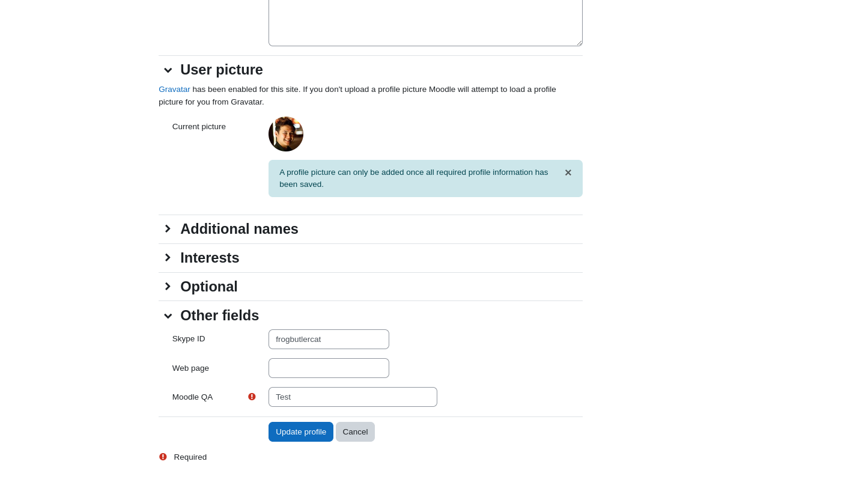Click the Additional names heading
841x497 pixels.
[239, 229]
